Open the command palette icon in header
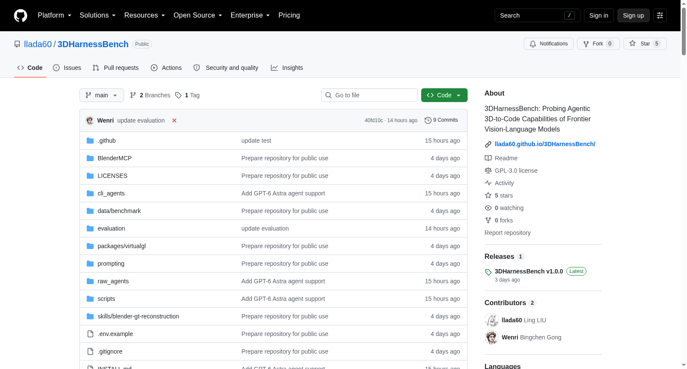The width and height of the screenshot is (687, 369). click(x=660, y=15)
